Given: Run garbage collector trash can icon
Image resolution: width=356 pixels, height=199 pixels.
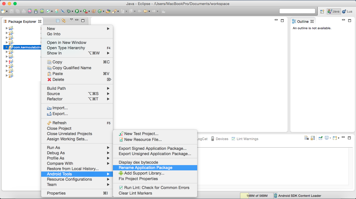Looking at the screenshot, I should click(276, 196).
